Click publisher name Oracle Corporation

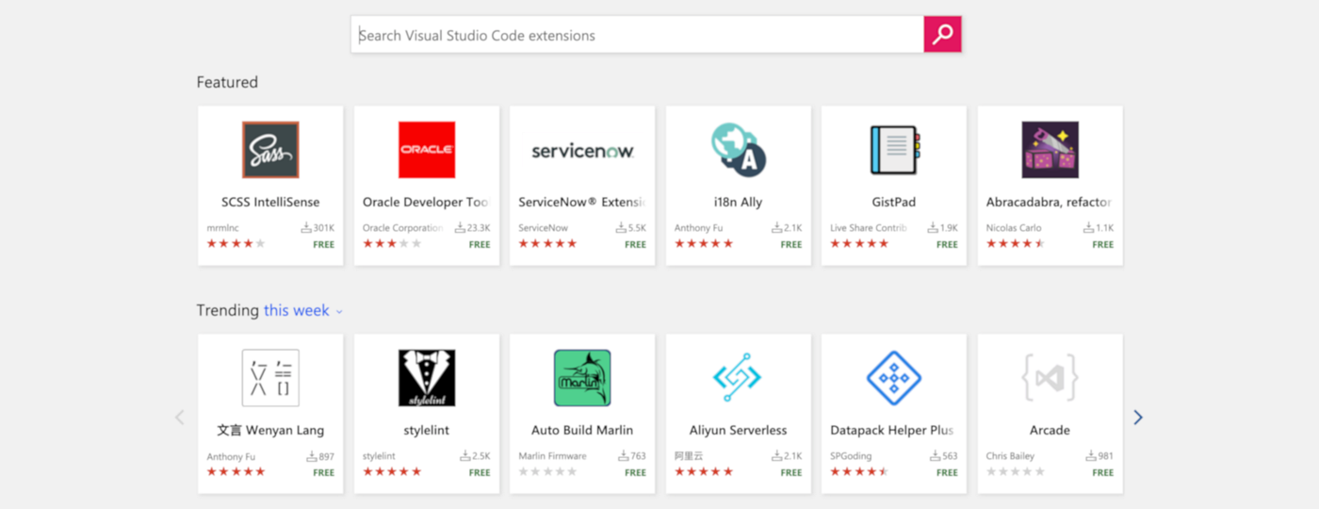click(x=403, y=228)
